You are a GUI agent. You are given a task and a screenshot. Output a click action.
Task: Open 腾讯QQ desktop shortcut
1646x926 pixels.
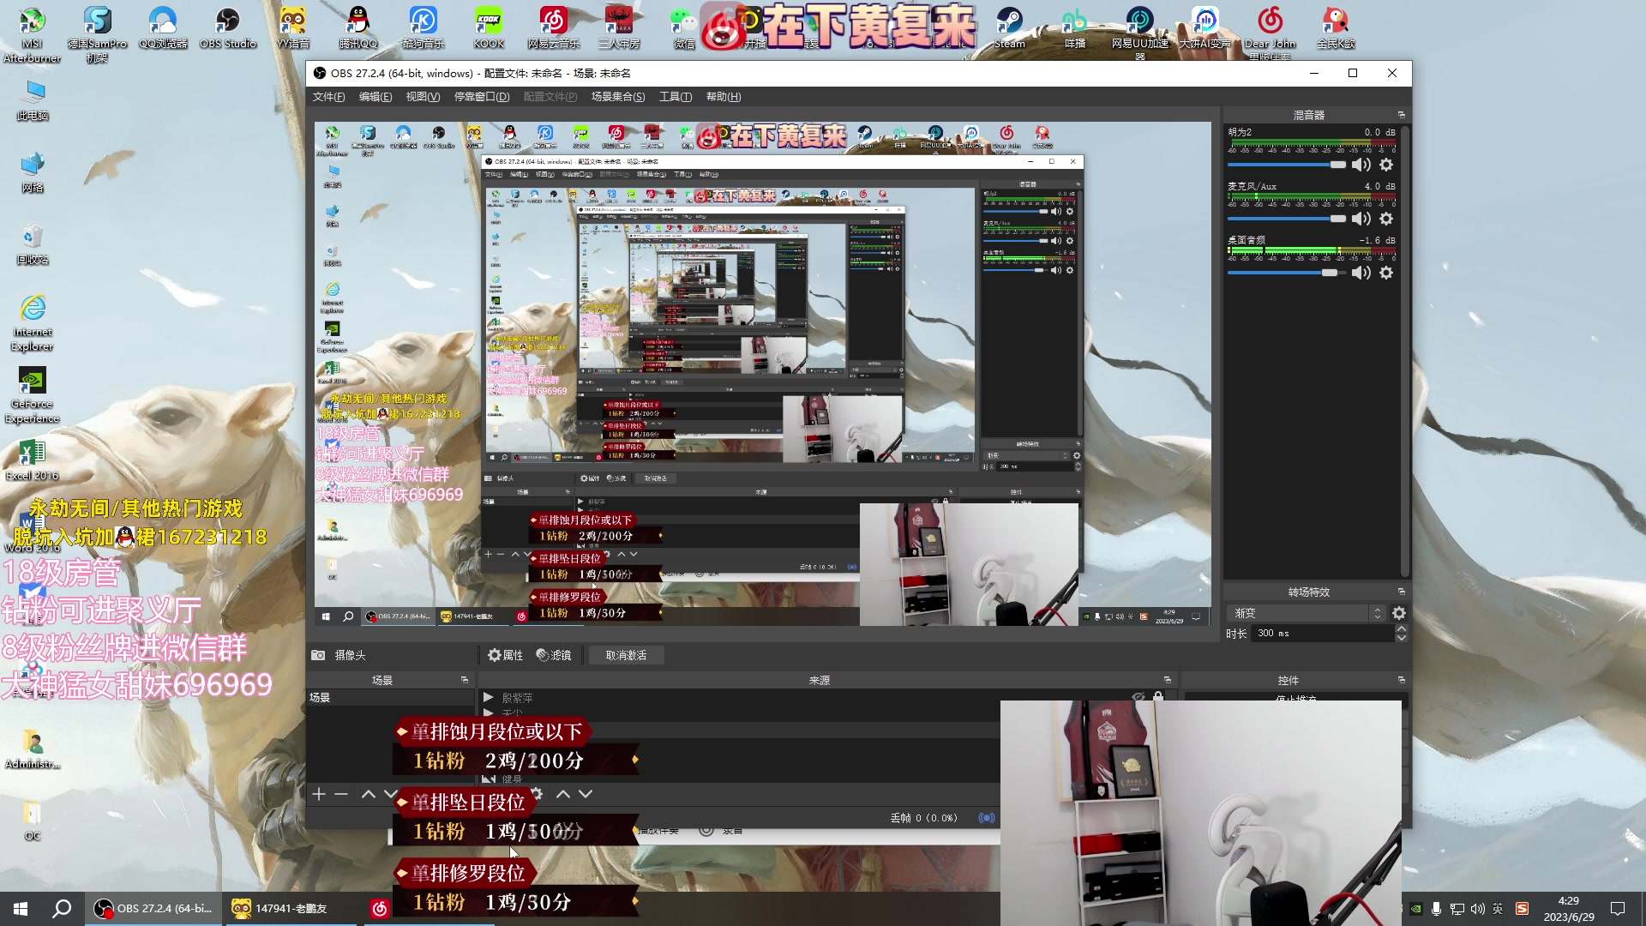pyautogui.click(x=358, y=28)
